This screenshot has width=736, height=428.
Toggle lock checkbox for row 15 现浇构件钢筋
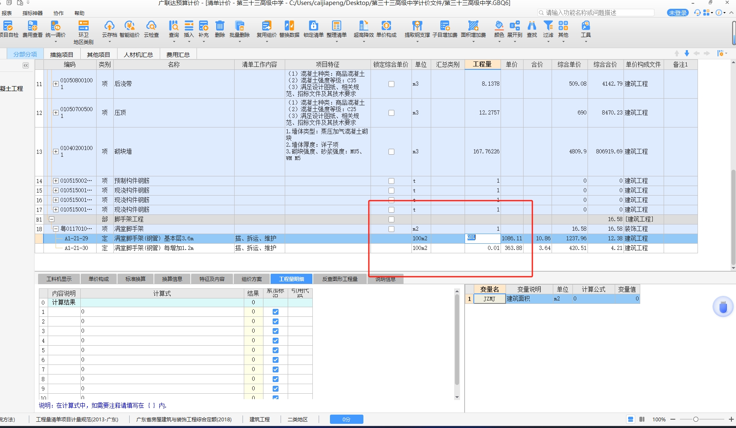(391, 191)
